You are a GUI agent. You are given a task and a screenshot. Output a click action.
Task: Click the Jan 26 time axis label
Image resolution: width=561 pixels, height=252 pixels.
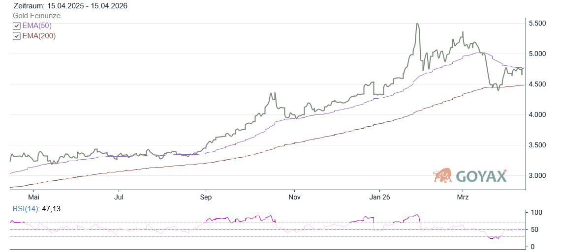[379, 197]
